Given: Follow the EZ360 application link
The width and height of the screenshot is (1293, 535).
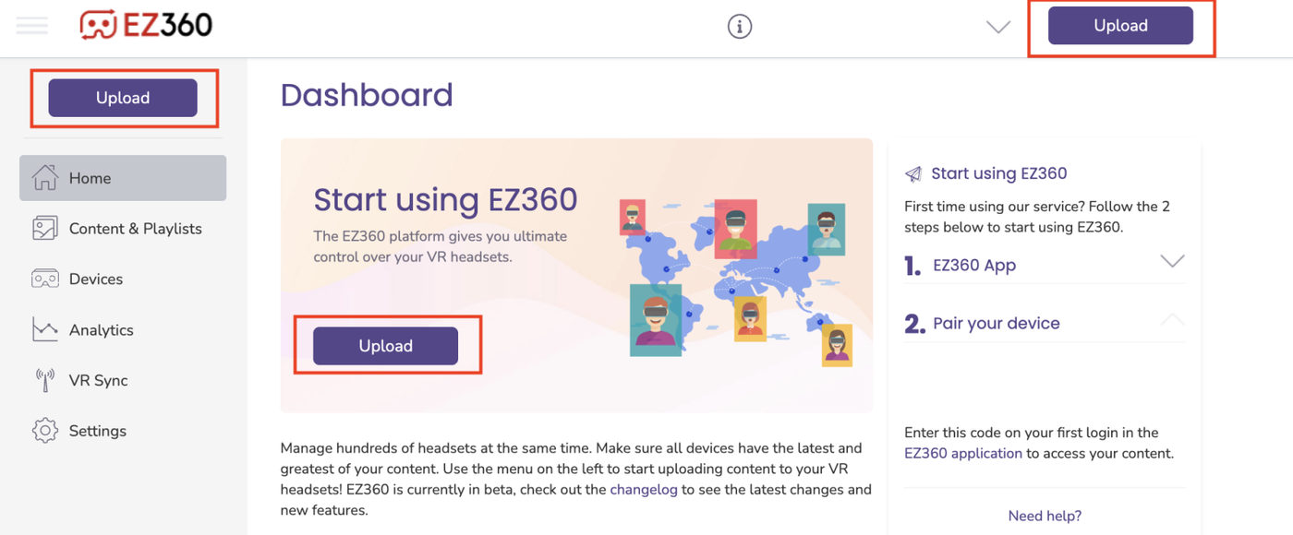Looking at the screenshot, I should [963, 453].
